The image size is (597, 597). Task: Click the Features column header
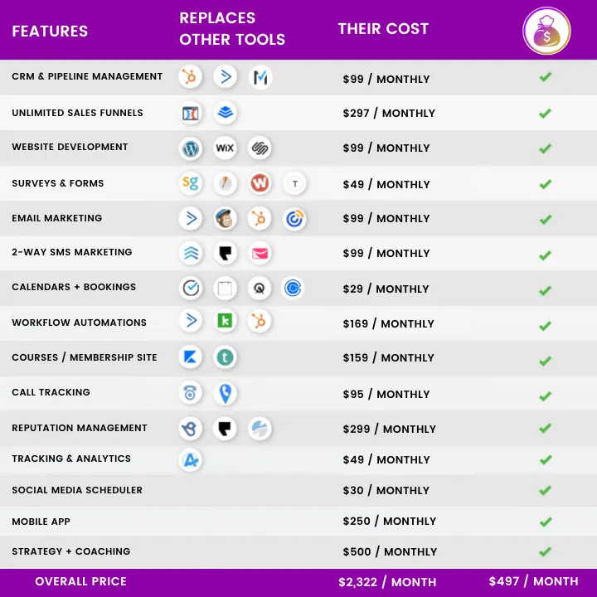(50, 32)
